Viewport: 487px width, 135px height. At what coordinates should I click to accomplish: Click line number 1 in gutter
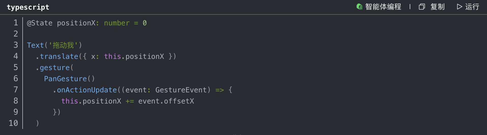tap(16, 23)
